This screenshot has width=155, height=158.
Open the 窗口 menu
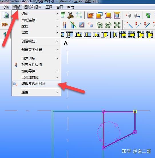click(x=60, y=7)
